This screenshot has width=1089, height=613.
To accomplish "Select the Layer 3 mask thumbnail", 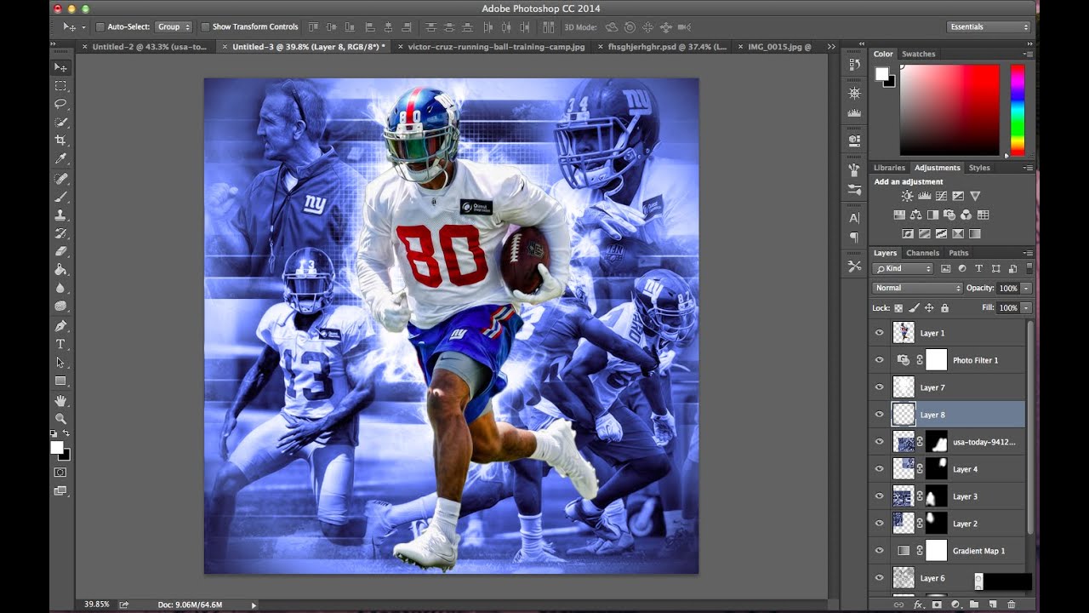I will click(x=936, y=496).
